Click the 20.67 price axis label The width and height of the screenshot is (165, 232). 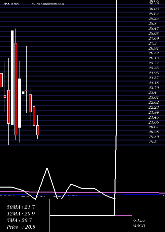[x=154, y=127]
